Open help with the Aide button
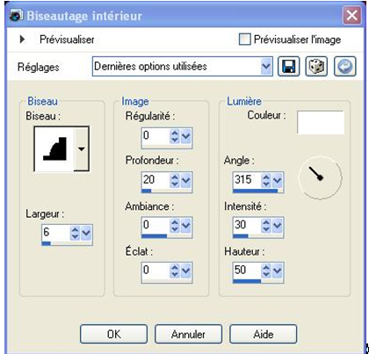369x354 pixels. coord(264,334)
